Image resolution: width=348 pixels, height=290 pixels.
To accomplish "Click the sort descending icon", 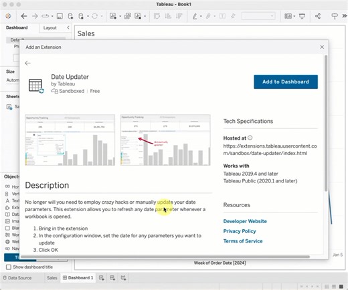I will (x=179, y=16).
